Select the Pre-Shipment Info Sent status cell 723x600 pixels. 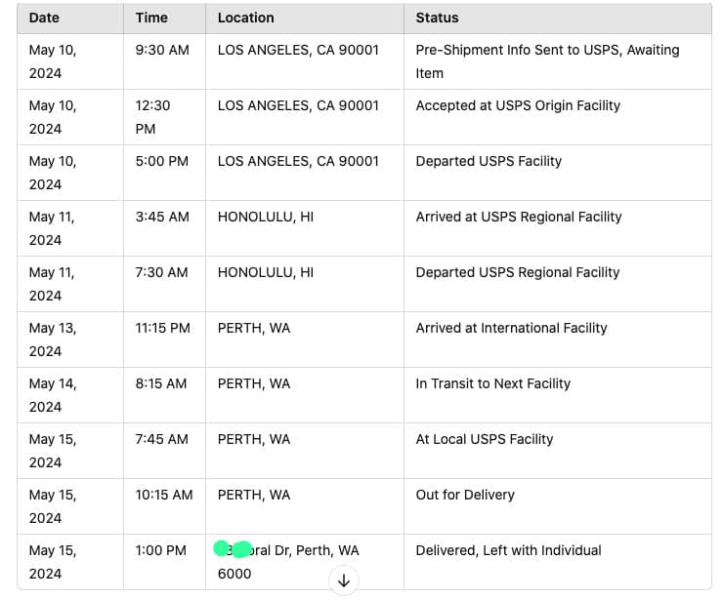(x=547, y=61)
